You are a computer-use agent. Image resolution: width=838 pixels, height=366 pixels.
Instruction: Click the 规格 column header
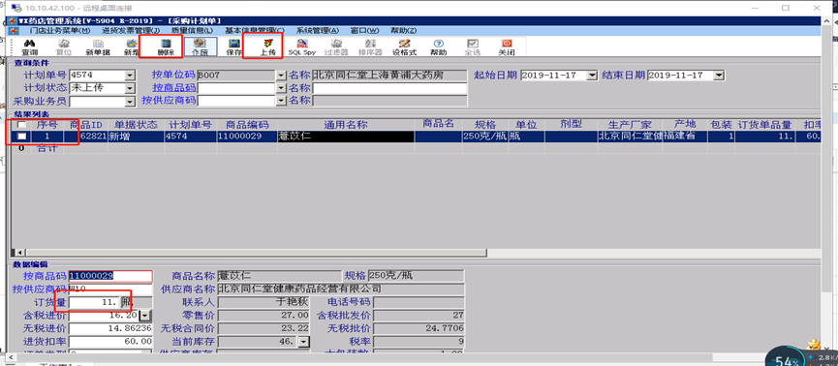484,125
